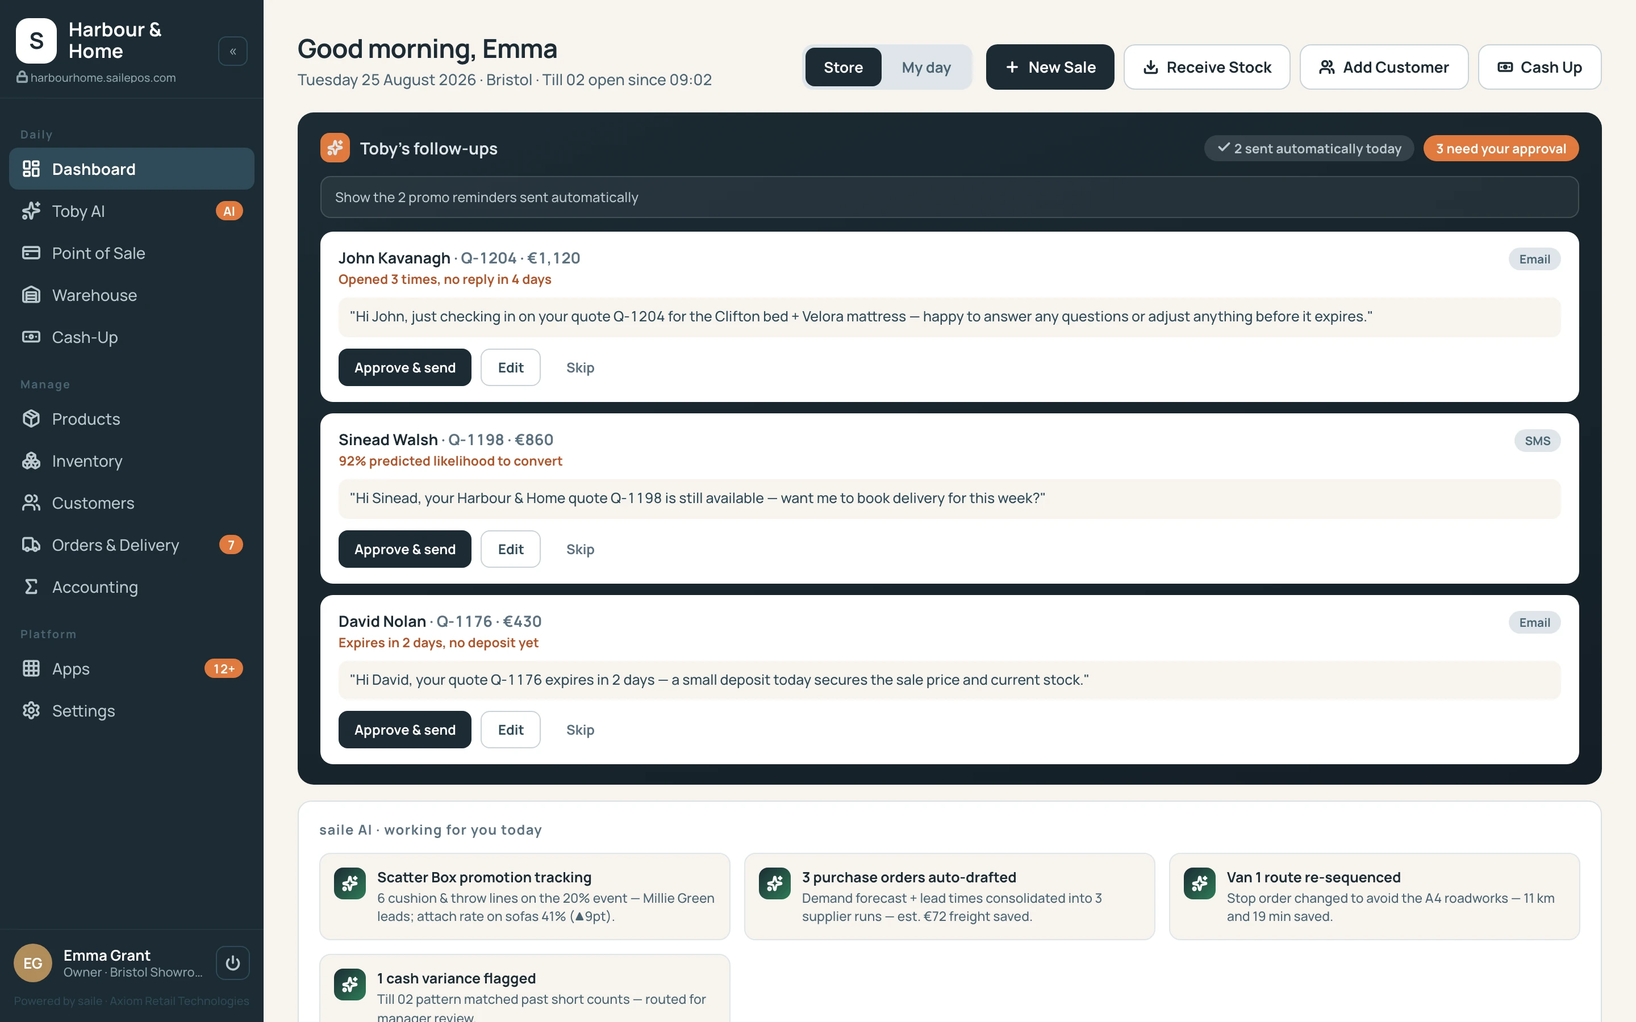The width and height of the screenshot is (1636, 1022).
Task: Click the Point of Sale card icon
Action: pyautogui.click(x=31, y=253)
